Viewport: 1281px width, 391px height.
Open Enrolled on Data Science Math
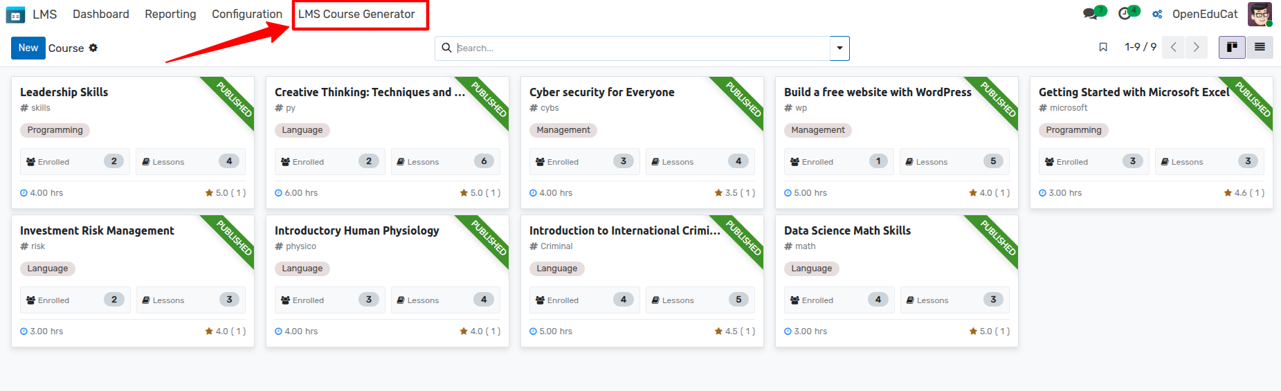(x=839, y=300)
